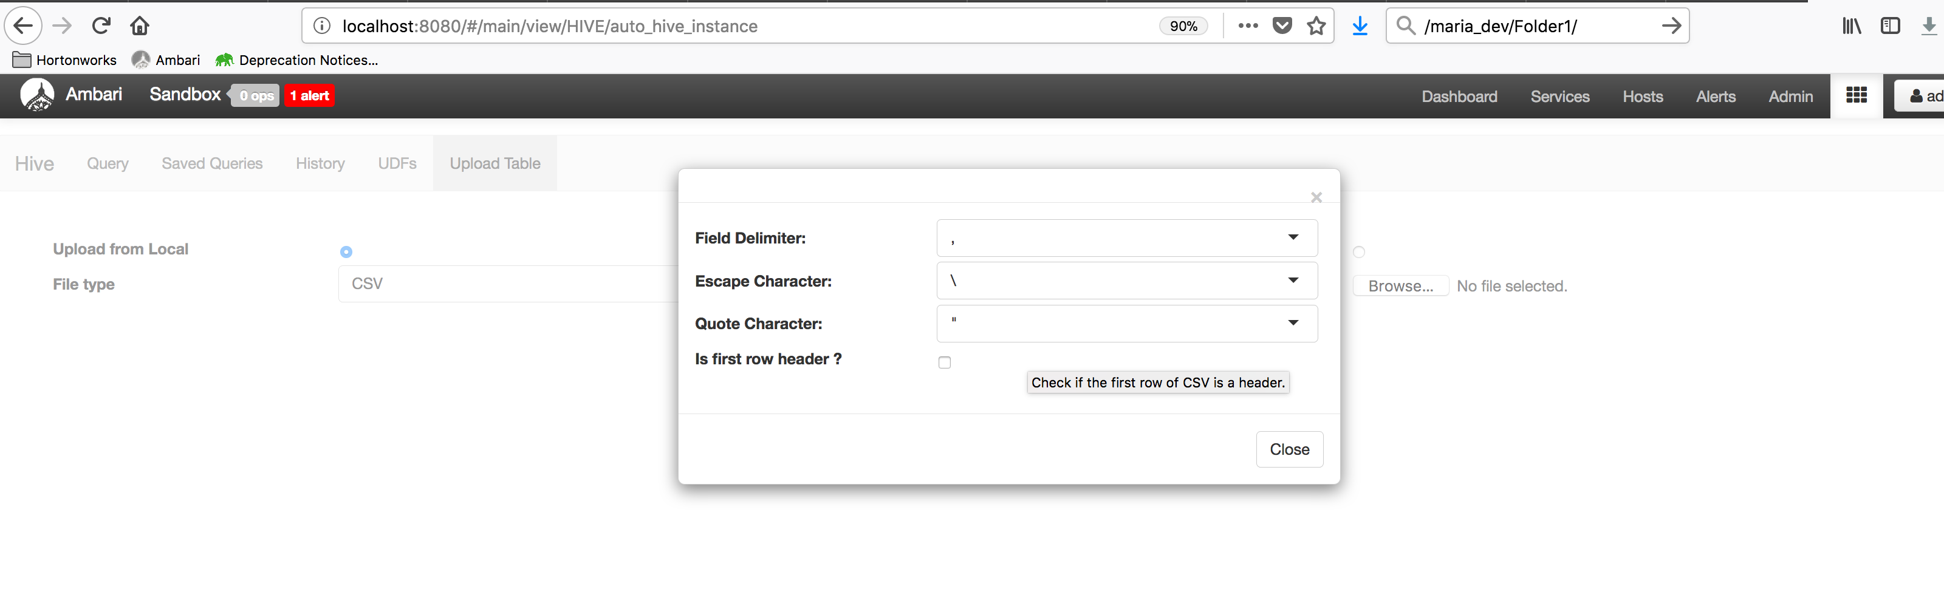Image resolution: width=1944 pixels, height=606 pixels.
Task: Click the browser home icon
Action: coord(140,25)
